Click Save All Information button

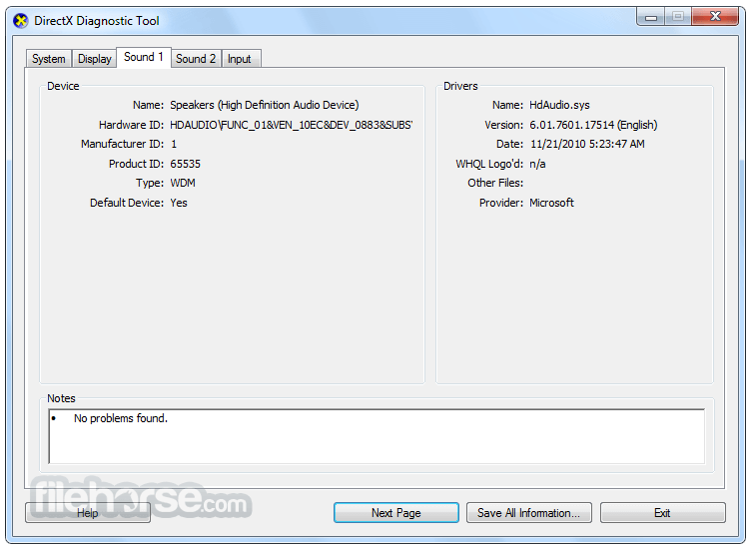click(529, 513)
